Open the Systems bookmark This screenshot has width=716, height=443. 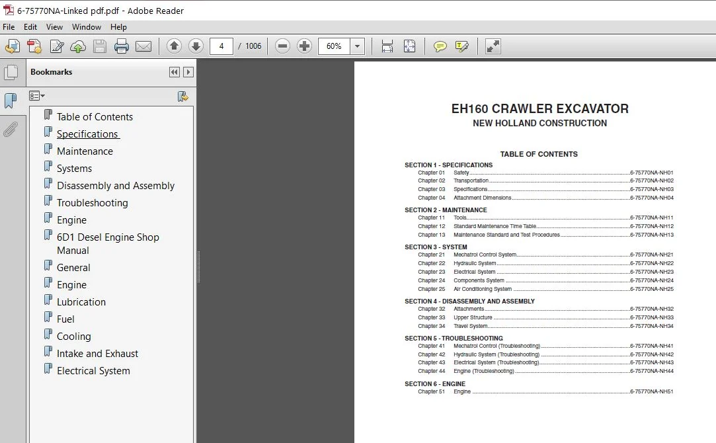tap(74, 169)
